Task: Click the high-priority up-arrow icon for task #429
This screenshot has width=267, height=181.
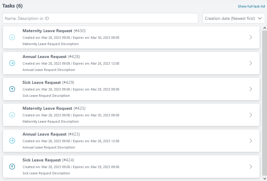Action: click(x=12, y=89)
